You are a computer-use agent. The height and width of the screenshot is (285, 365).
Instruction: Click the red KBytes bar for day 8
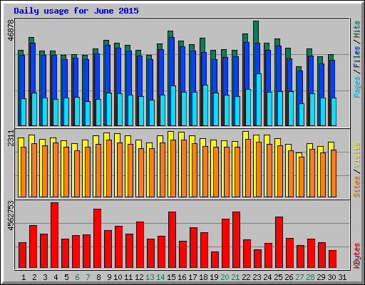point(97,239)
